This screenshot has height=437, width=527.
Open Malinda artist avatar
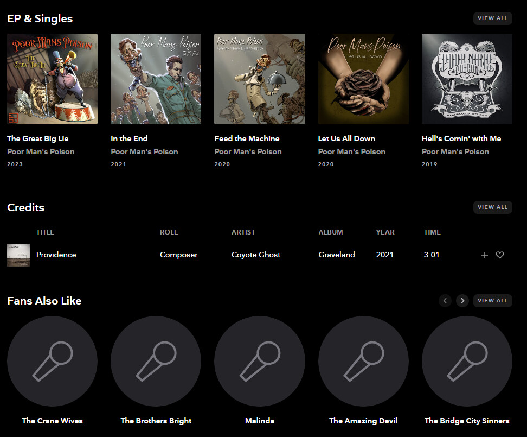[x=260, y=362]
